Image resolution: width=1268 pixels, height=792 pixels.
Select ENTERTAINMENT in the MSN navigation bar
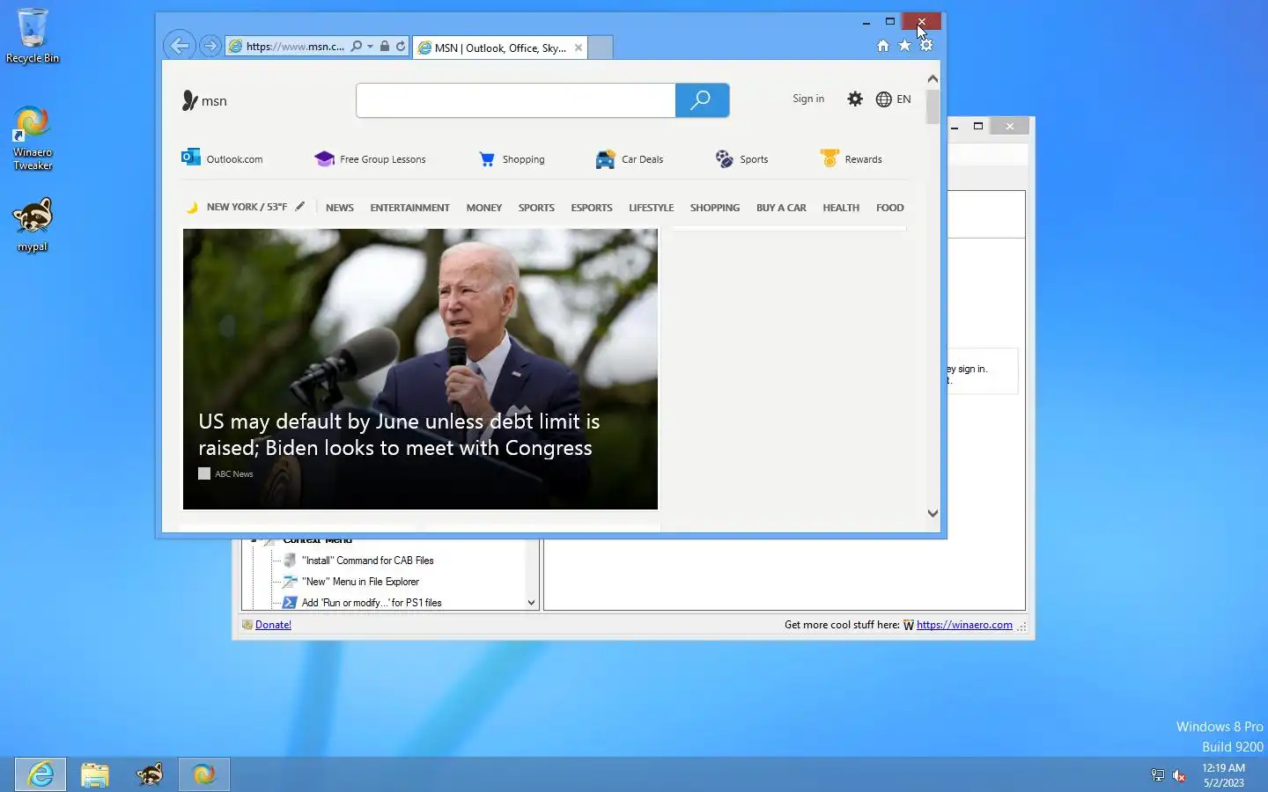(409, 208)
